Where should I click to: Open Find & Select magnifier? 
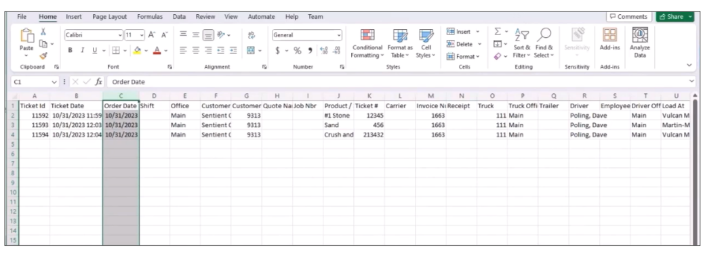[544, 43]
